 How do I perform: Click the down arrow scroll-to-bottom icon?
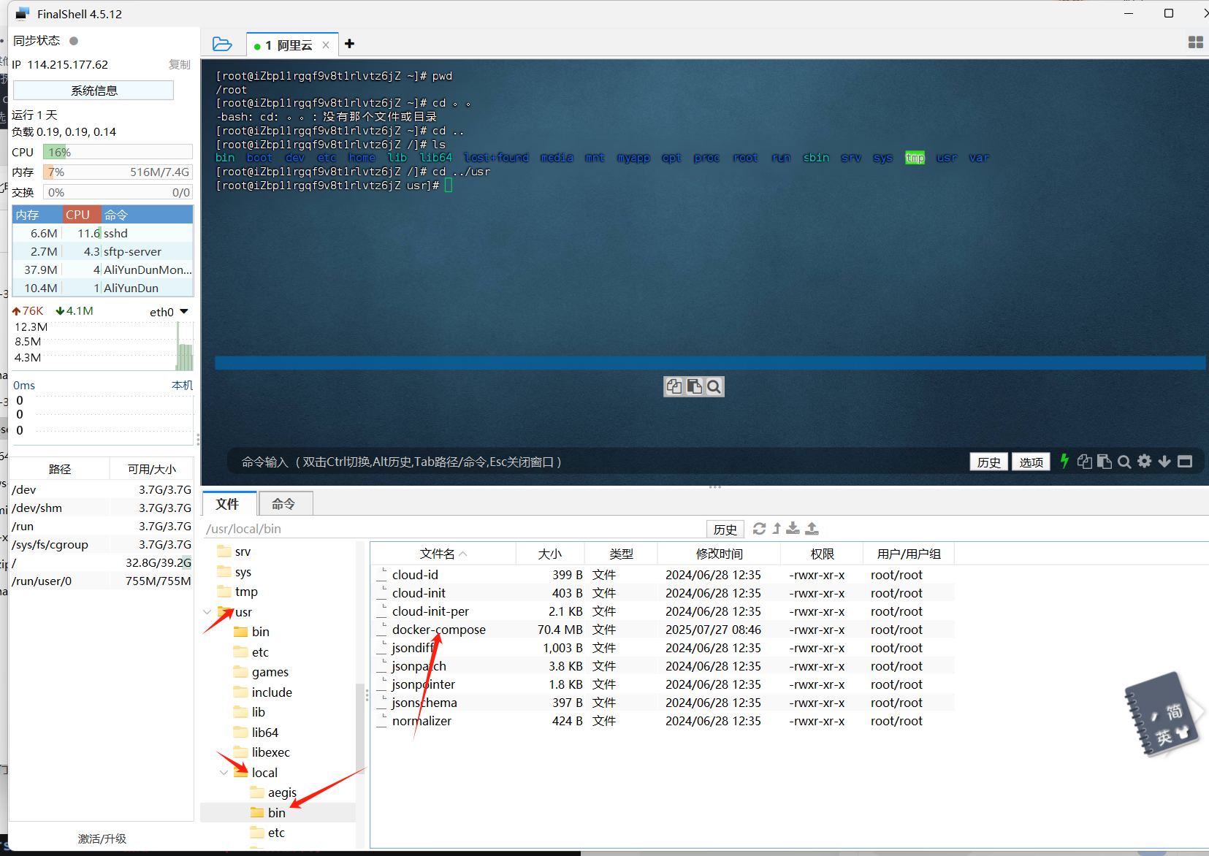point(1164,462)
